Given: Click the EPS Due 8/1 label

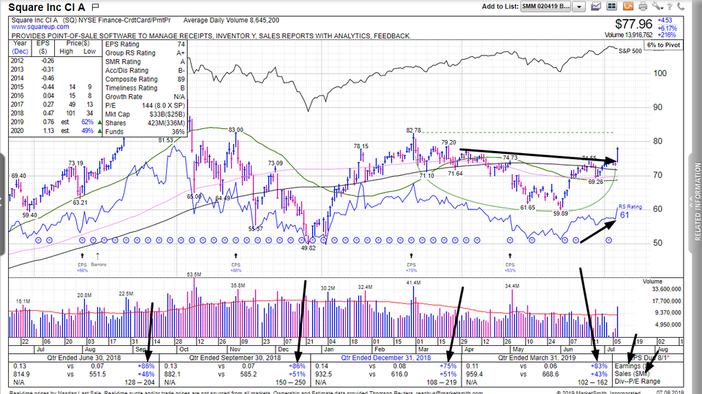Looking at the screenshot, I should [x=650, y=358].
